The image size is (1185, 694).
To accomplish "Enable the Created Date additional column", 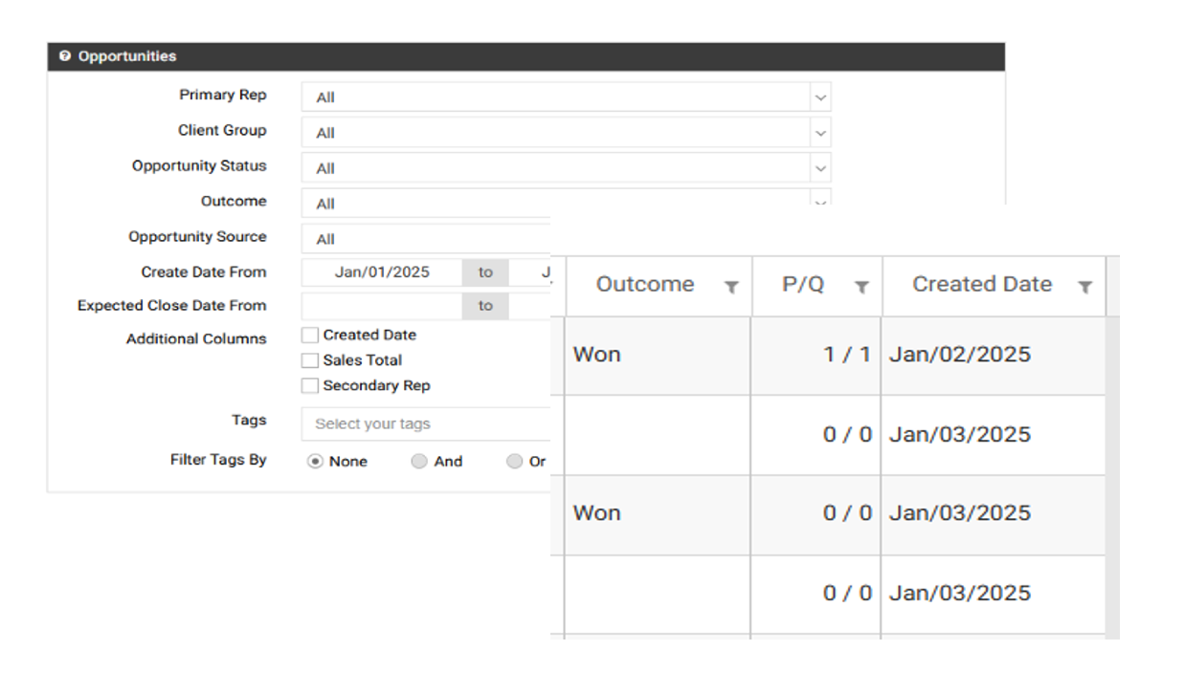I will [x=310, y=336].
